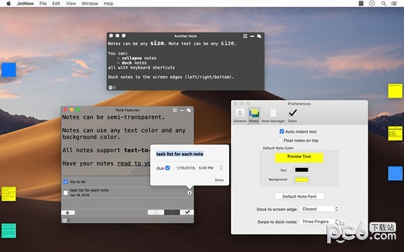
Task: Click the info icon on the task row
Action: pyautogui.click(x=190, y=193)
